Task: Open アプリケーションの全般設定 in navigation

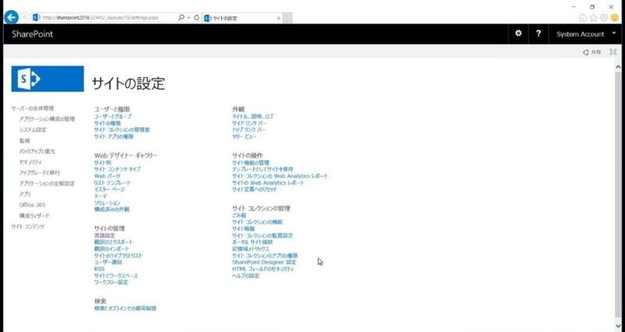Action: [x=47, y=184]
